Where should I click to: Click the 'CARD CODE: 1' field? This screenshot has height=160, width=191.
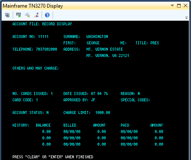[x=25, y=100]
